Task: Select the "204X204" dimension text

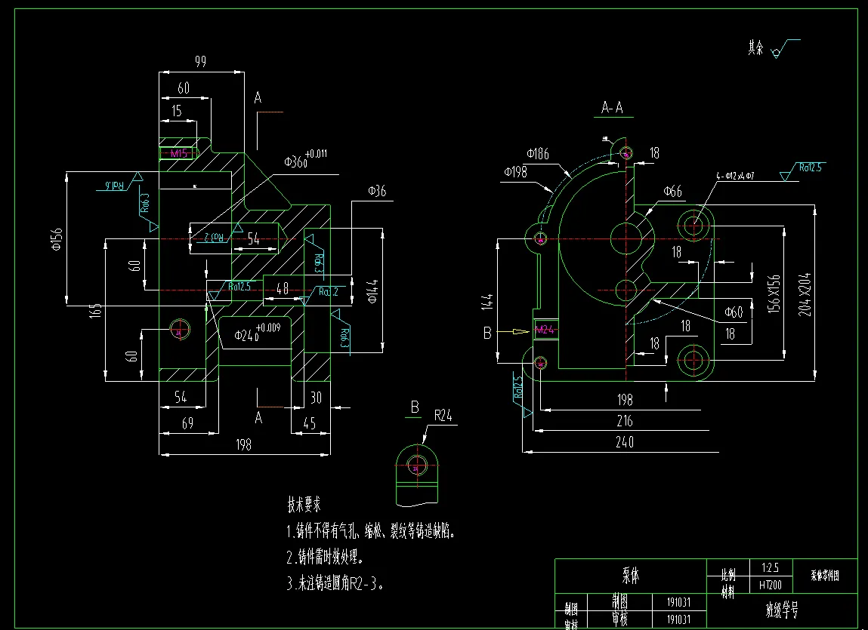Action: [x=805, y=294]
